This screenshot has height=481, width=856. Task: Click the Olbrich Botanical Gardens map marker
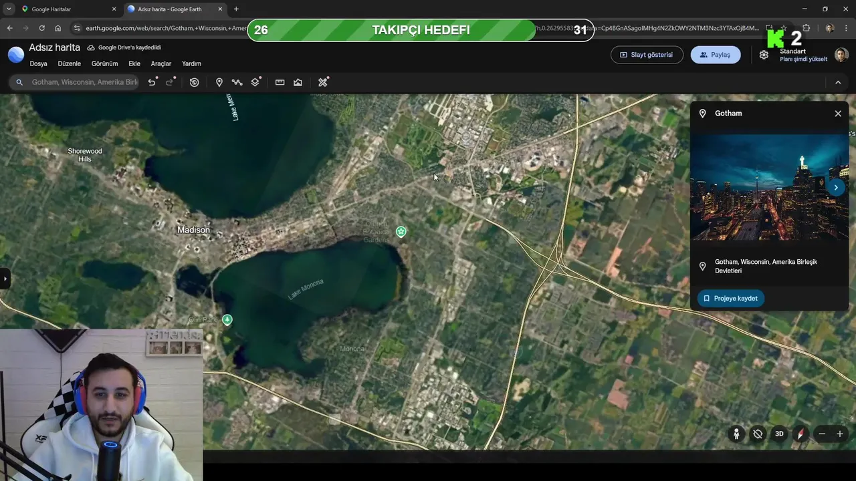[401, 232]
